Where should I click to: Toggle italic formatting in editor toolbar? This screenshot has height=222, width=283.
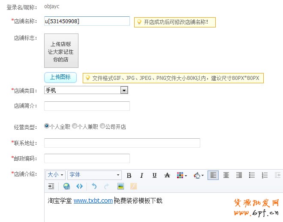(x=141, y=175)
